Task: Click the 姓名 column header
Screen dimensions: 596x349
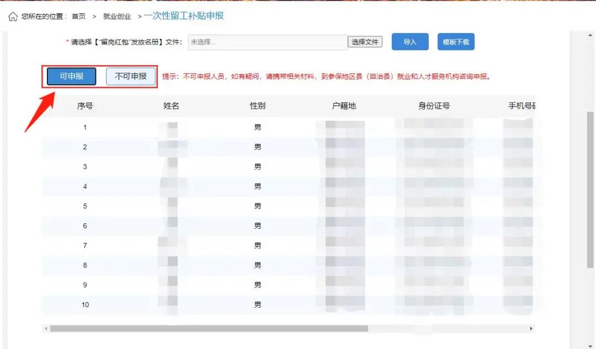Action: point(172,105)
